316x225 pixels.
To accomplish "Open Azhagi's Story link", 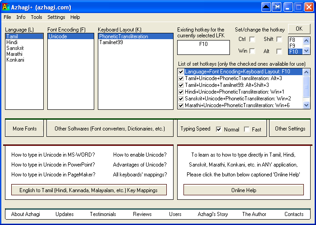I will (213, 214).
